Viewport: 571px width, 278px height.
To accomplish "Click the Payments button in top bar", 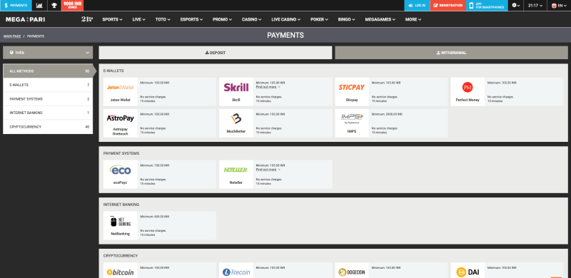I will click(16, 6).
